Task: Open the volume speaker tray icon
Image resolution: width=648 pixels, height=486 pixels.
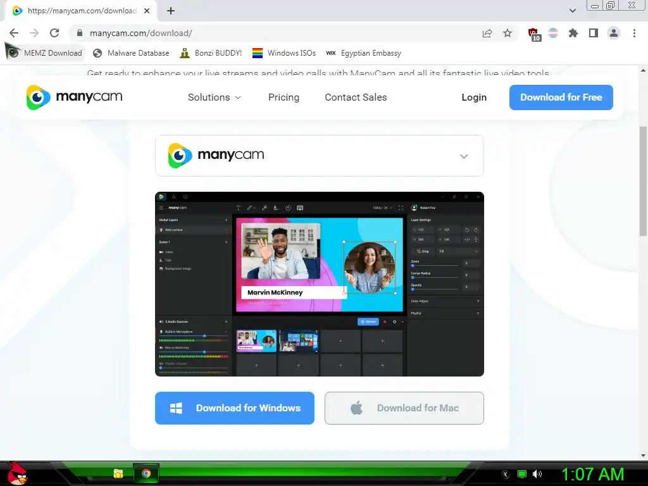Action: pos(537,474)
